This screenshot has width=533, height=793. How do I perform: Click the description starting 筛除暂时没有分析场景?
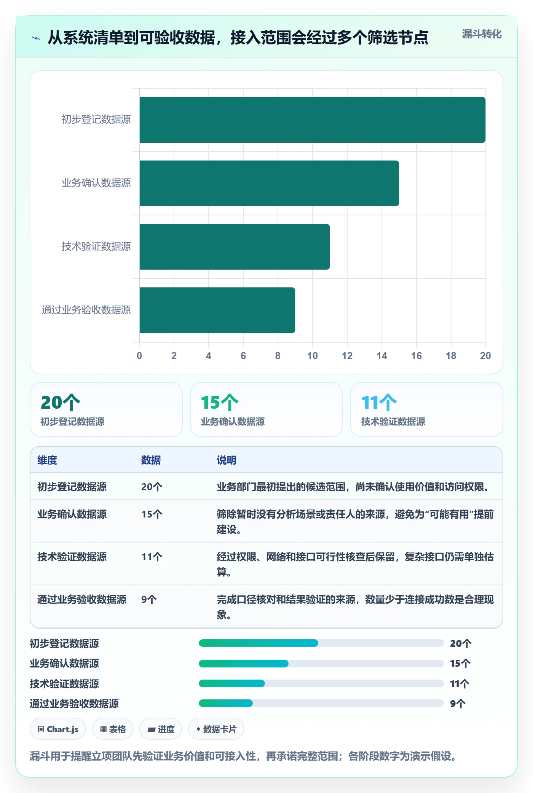click(x=355, y=522)
